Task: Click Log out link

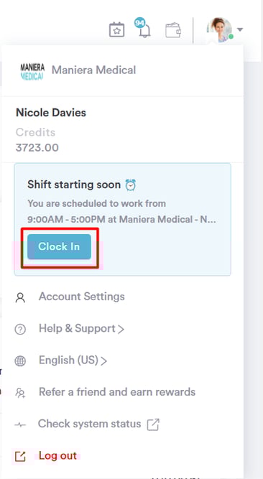Action: click(x=57, y=455)
